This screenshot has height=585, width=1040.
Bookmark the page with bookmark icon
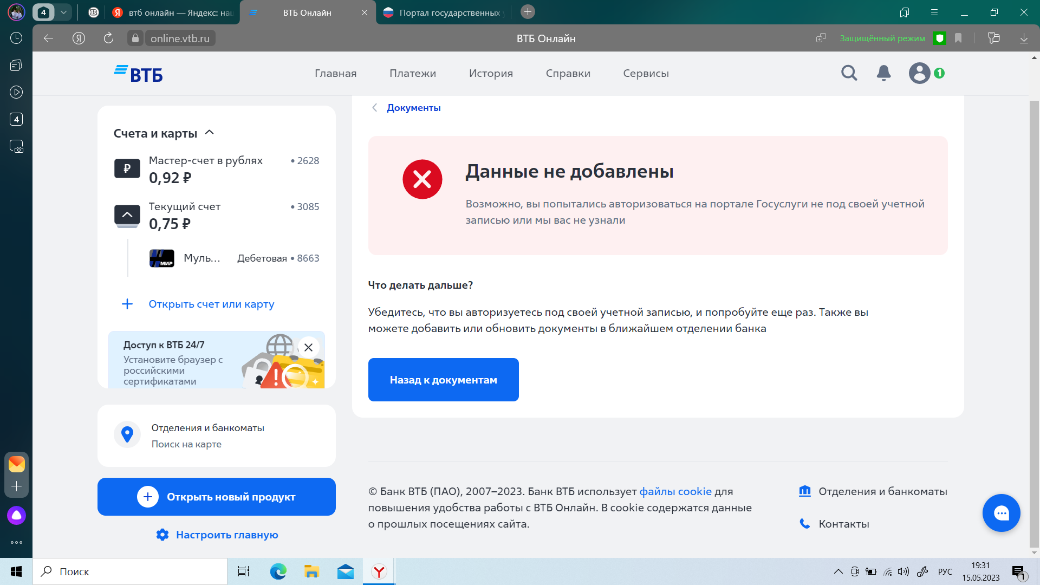point(958,38)
